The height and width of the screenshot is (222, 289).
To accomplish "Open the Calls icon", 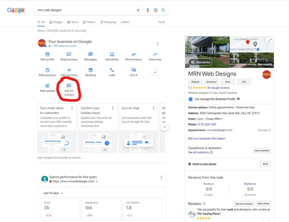I will (x=112, y=70).
